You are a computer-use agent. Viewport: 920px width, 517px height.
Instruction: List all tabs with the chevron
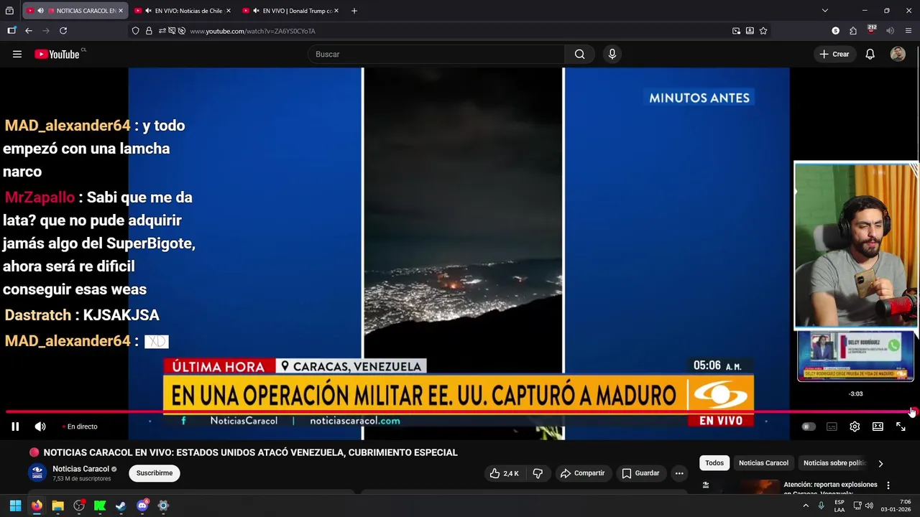[x=824, y=11]
